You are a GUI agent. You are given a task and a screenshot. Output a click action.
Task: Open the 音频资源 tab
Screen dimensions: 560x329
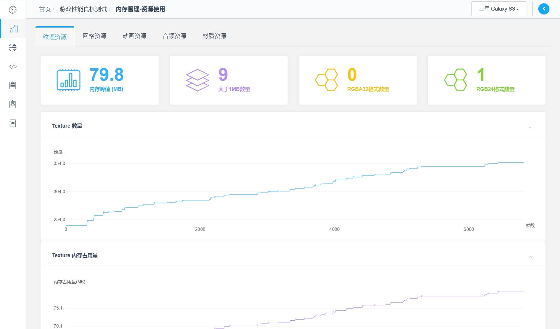point(174,36)
